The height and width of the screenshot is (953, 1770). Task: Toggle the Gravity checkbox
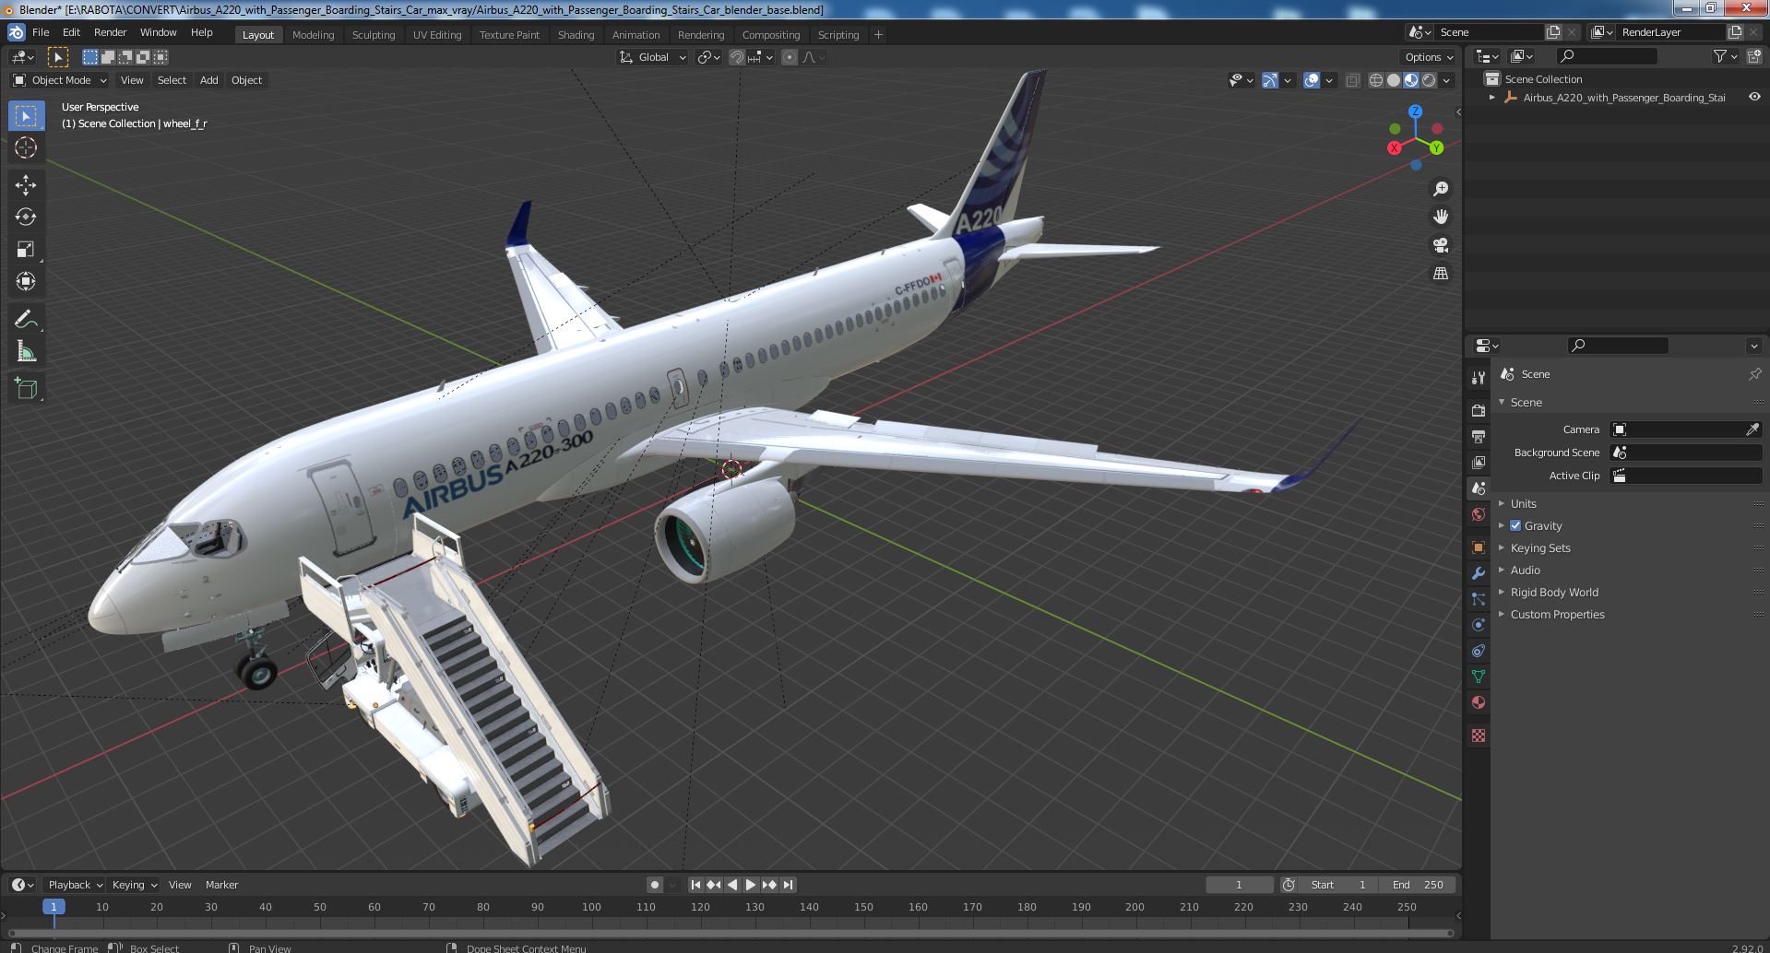pyautogui.click(x=1515, y=525)
